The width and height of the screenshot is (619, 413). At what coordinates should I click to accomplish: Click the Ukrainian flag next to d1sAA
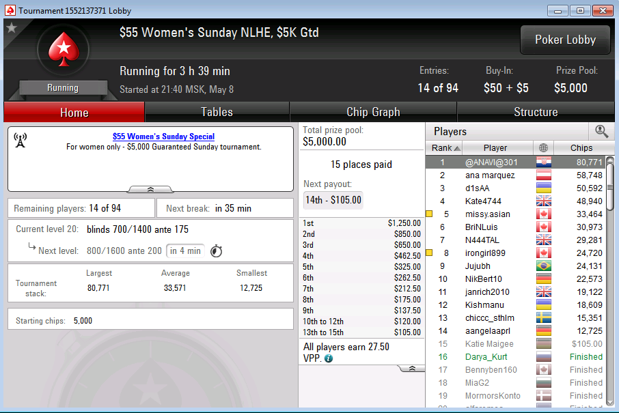(544, 188)
